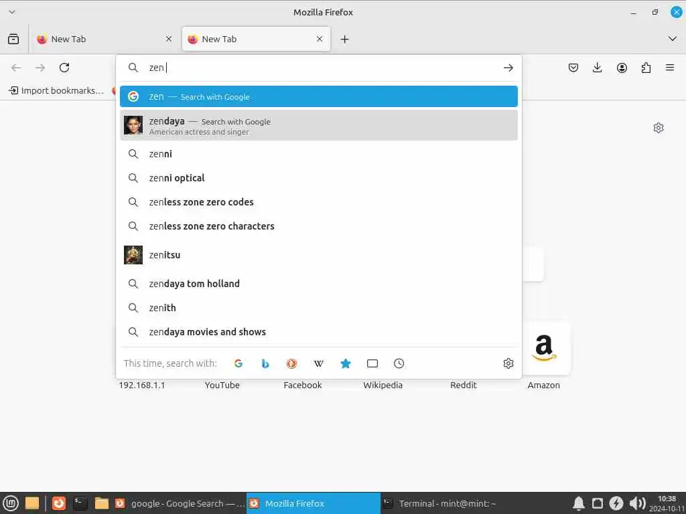This screenshot has height=514, width=686.
Task: Choose the 'zenitsu' suggestion
Action: [x=318, y=255]
